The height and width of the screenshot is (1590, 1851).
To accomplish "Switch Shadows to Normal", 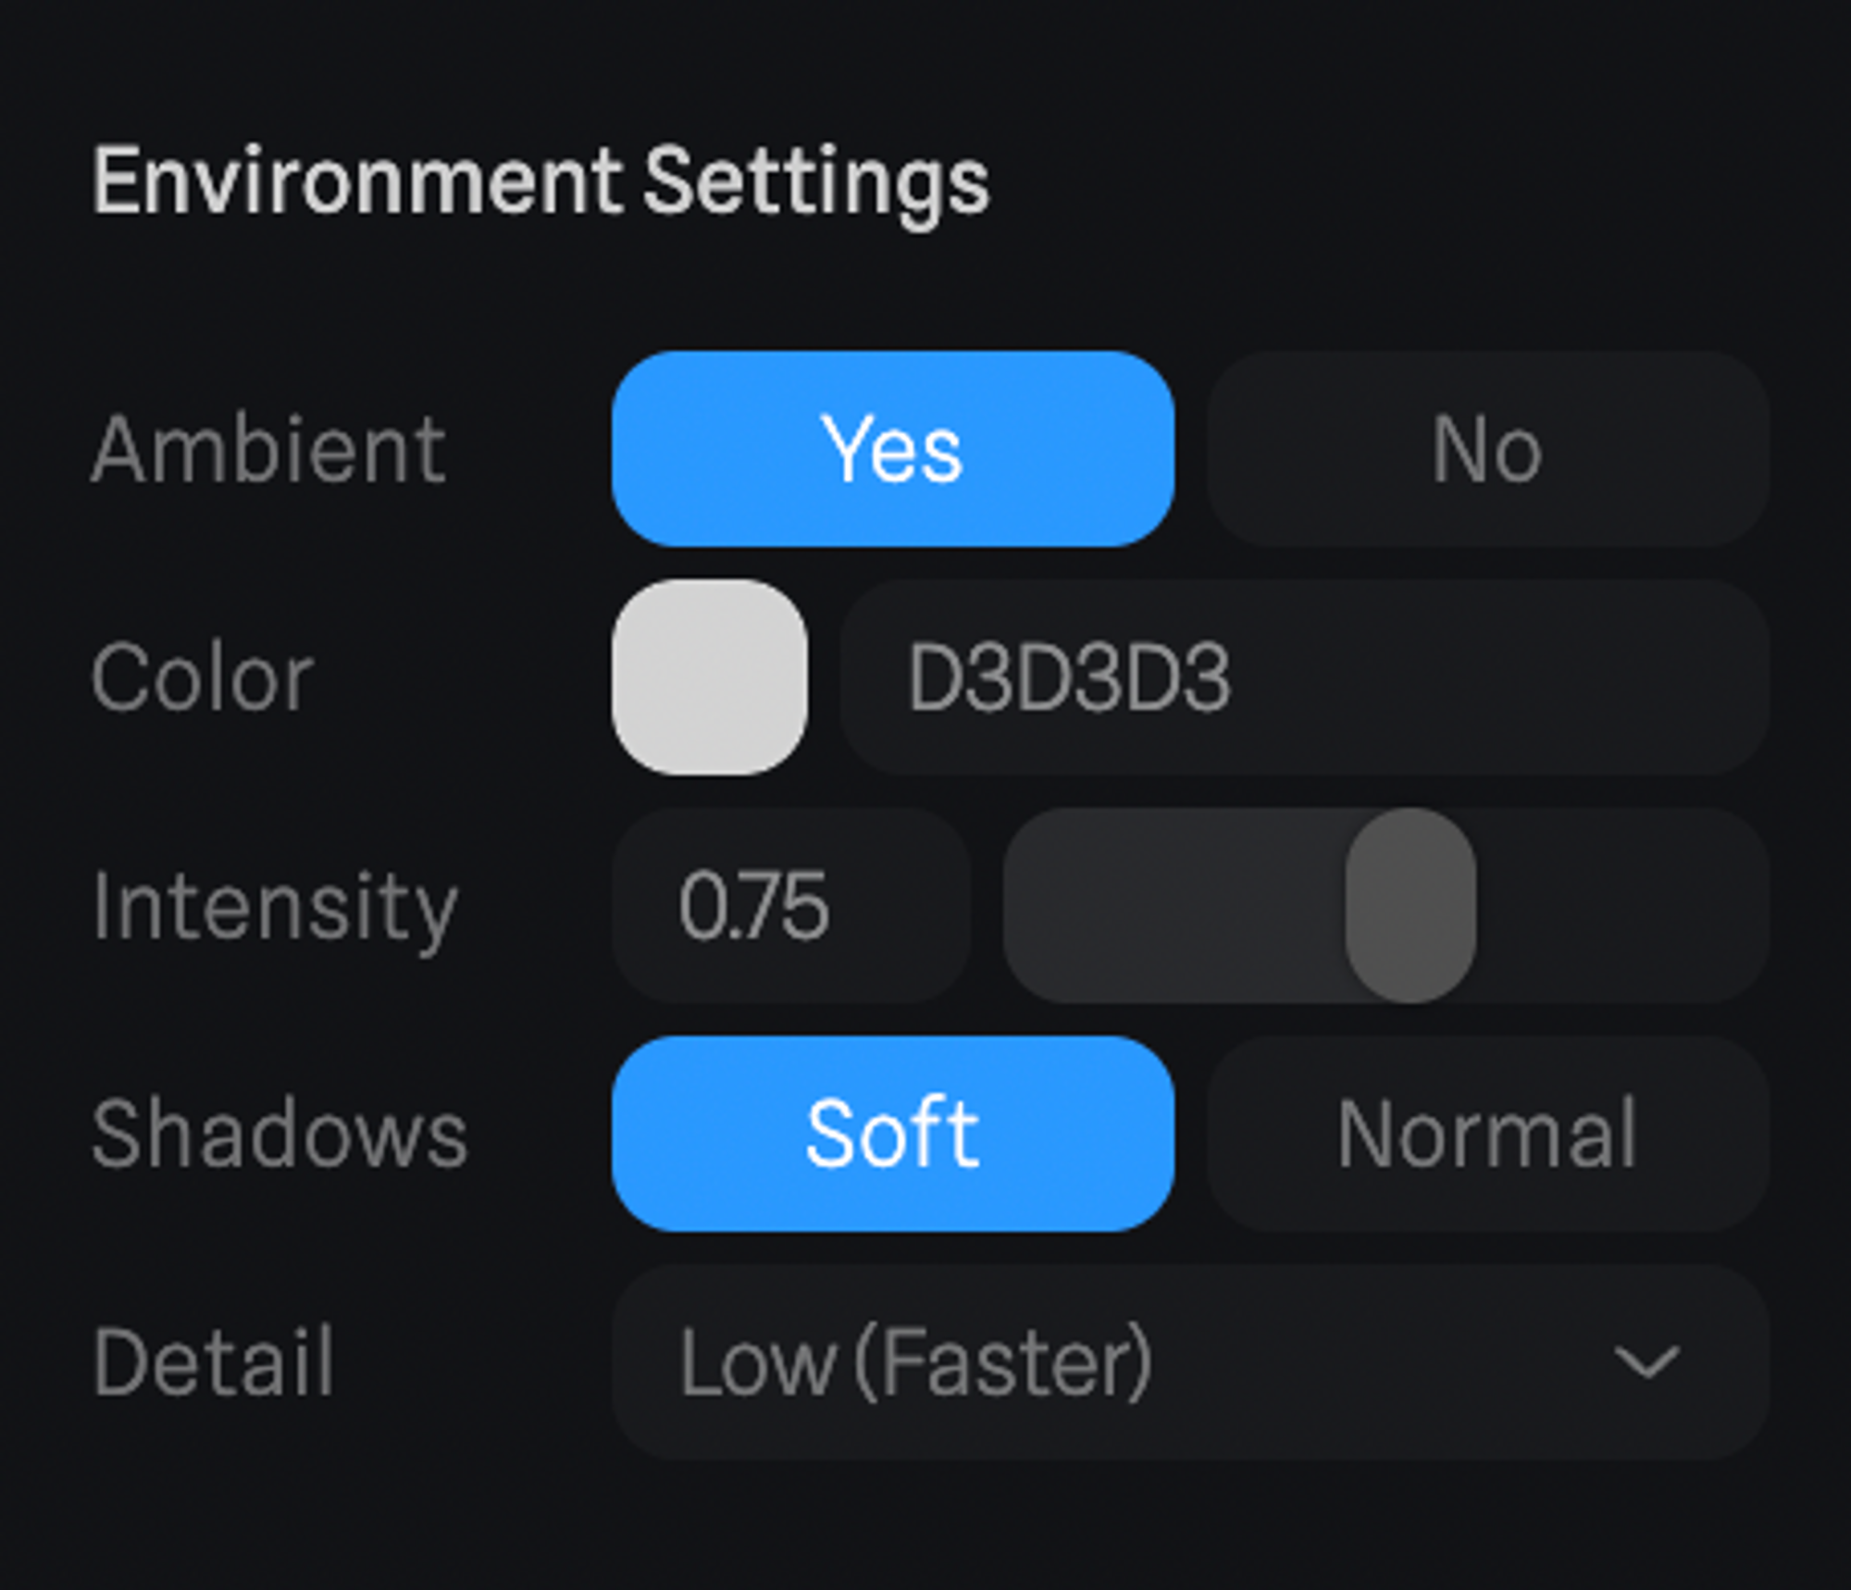I will (1487, 1134).
